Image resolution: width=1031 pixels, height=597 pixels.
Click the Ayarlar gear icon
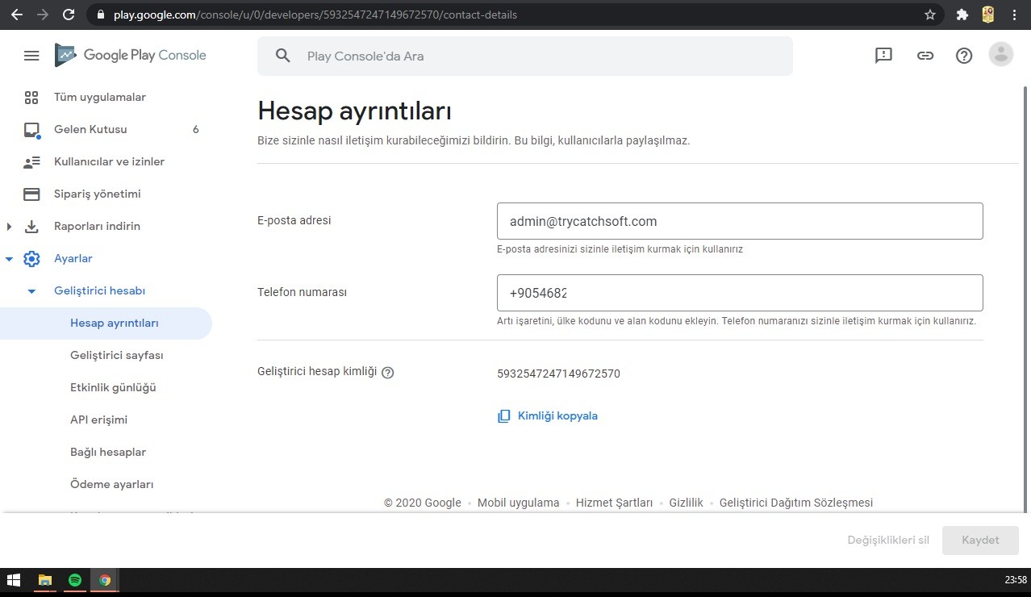31,259
